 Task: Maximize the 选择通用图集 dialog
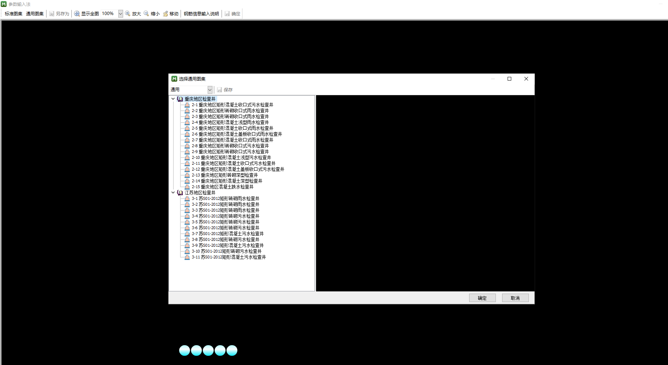click(x=509, y=79)
